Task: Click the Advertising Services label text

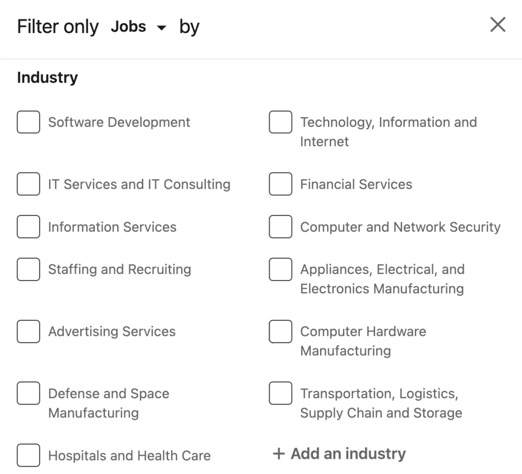Action: click(x=112, y=331)
